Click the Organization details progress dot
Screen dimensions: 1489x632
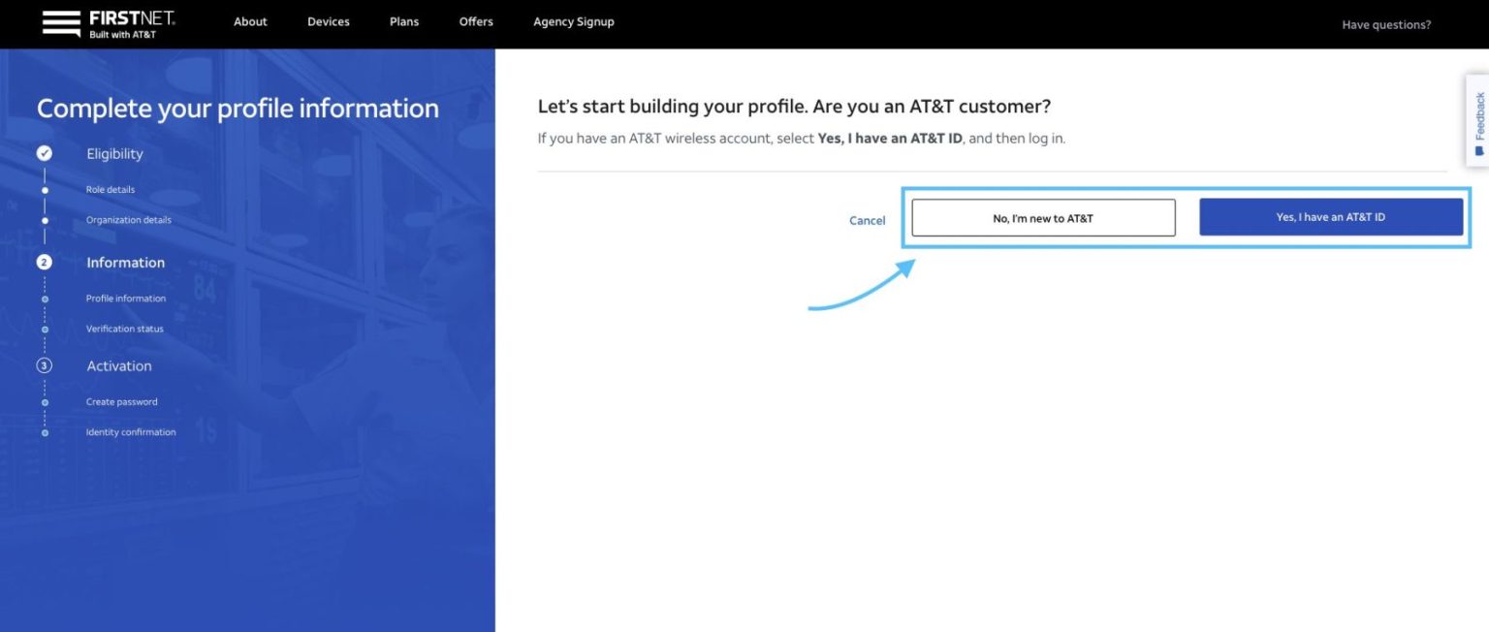(x=45, y=220)
